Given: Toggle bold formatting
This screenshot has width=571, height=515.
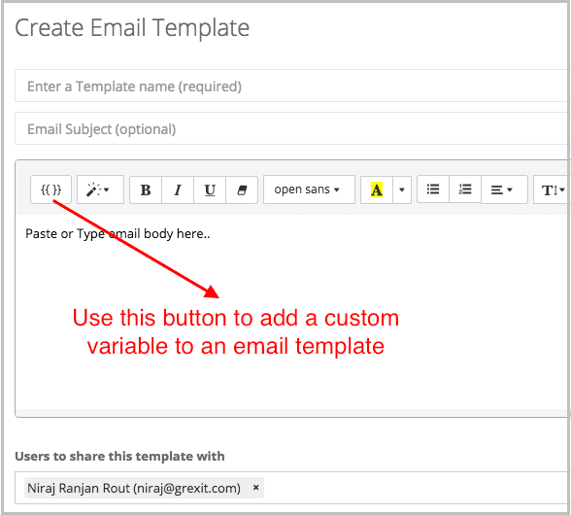Looking at the screenshot, I should coord(146,189).
